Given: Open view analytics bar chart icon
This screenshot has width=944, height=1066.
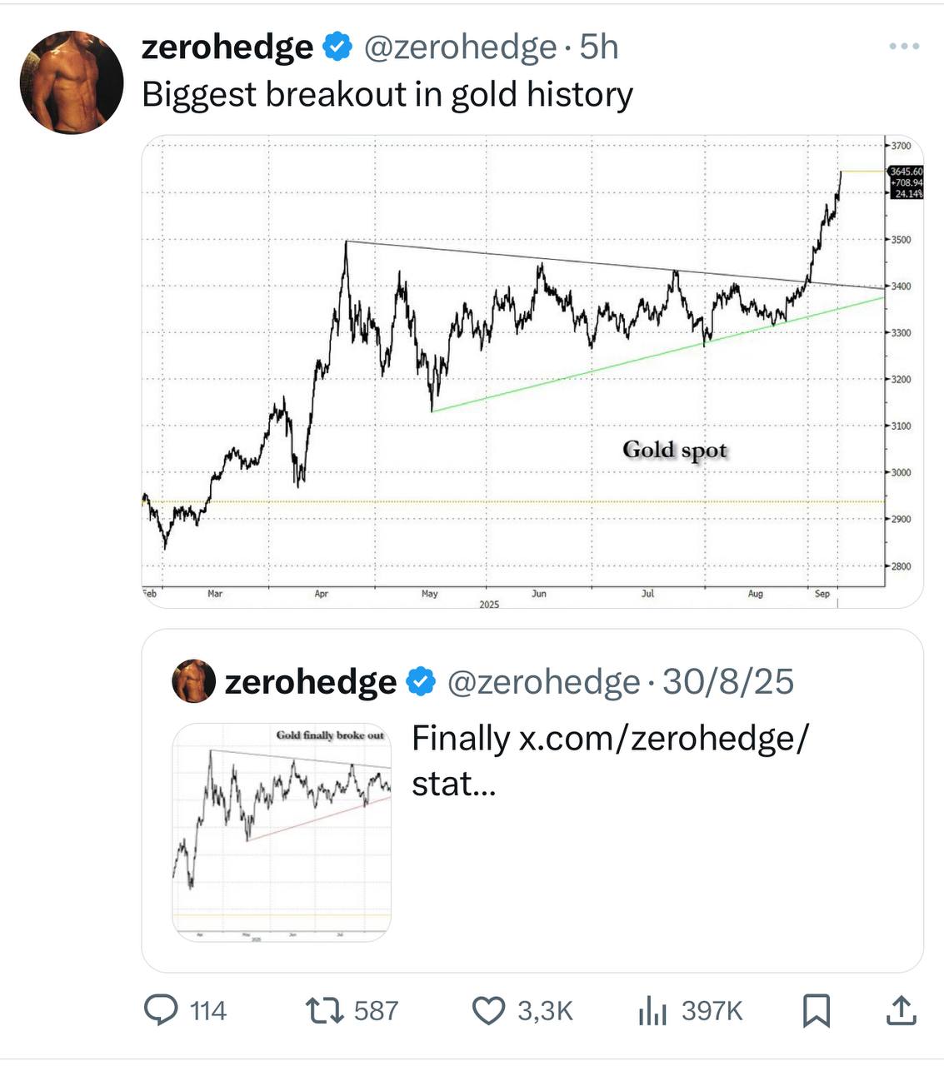Looking at the screenshot, I should click(x=653, y=1010).
